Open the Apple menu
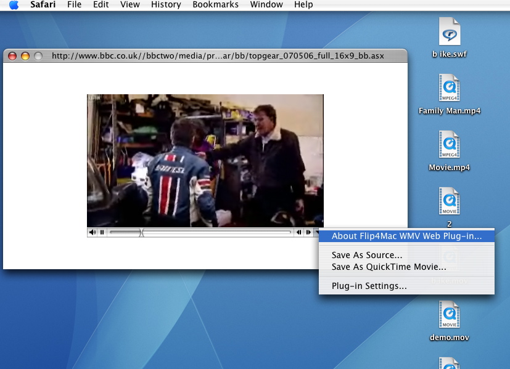The height and width of the screenshot is (369, 510). (x=14, y=4)
